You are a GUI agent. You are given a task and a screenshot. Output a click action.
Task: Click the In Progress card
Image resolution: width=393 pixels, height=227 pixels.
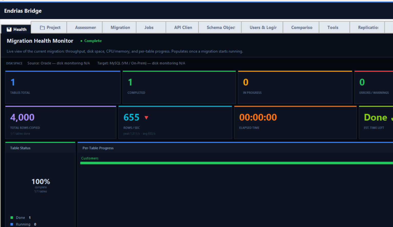tap(295, 87)
